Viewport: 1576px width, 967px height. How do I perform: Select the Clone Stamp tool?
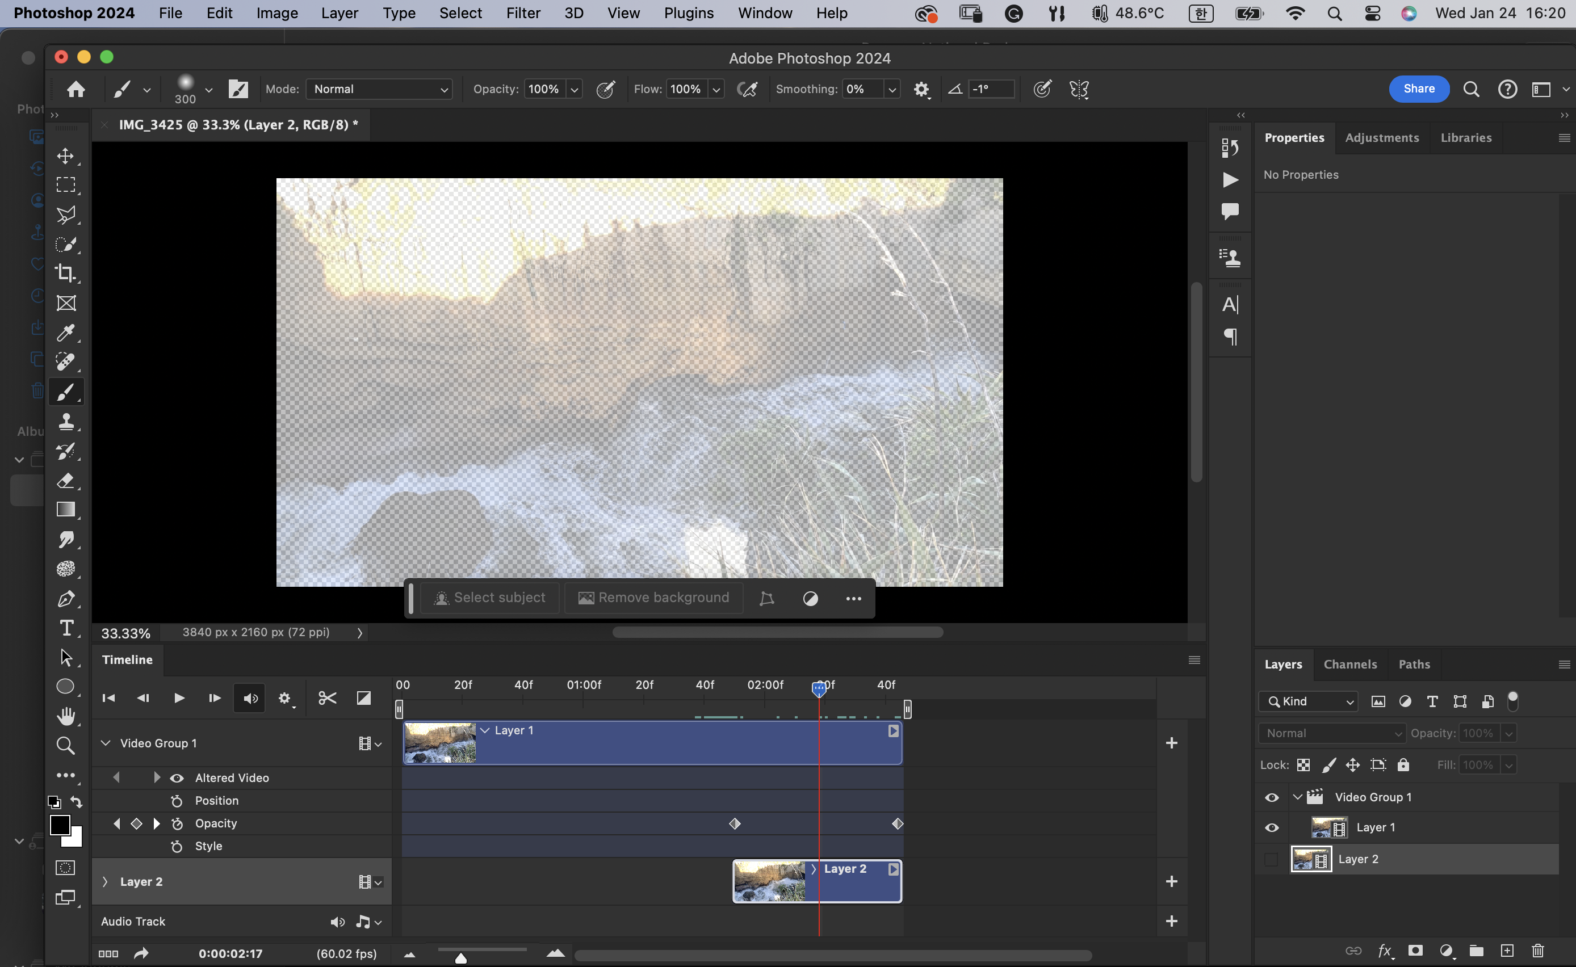point(65,422)
